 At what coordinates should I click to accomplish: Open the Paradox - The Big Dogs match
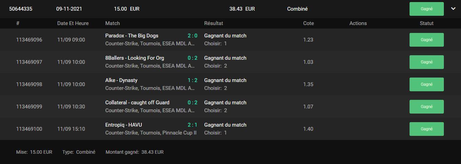click(132, 36)
